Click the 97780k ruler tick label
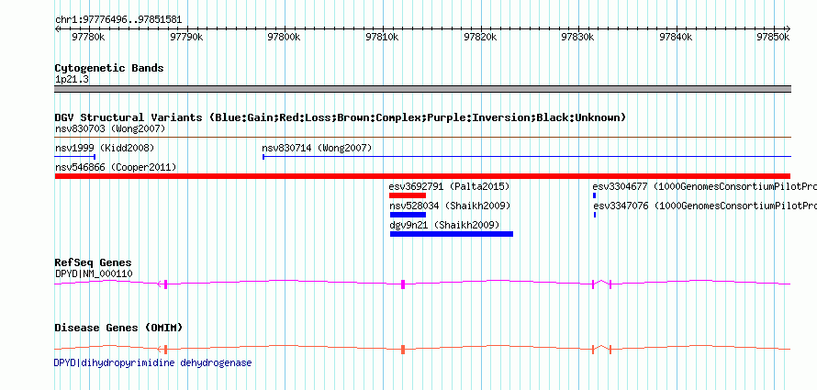Image resolution: width=817 pixels, height=390 pixels. point(88,37)
